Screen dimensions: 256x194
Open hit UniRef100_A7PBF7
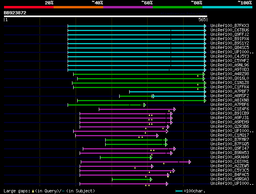coord(230,92)
